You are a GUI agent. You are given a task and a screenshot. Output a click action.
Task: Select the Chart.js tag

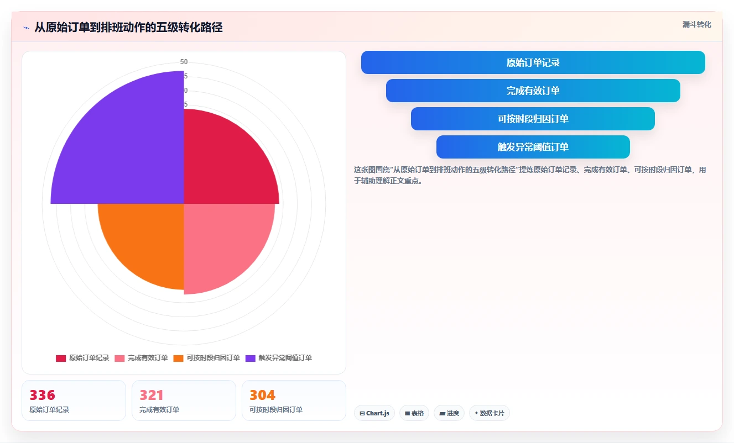point(374,413)
